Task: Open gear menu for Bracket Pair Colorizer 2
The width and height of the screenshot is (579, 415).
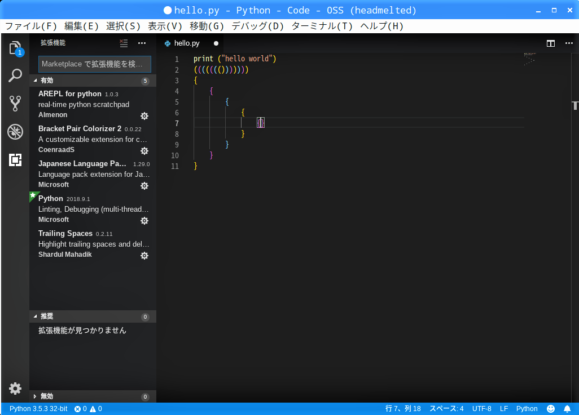Action: pyautogui.click(x=144, y=151)
